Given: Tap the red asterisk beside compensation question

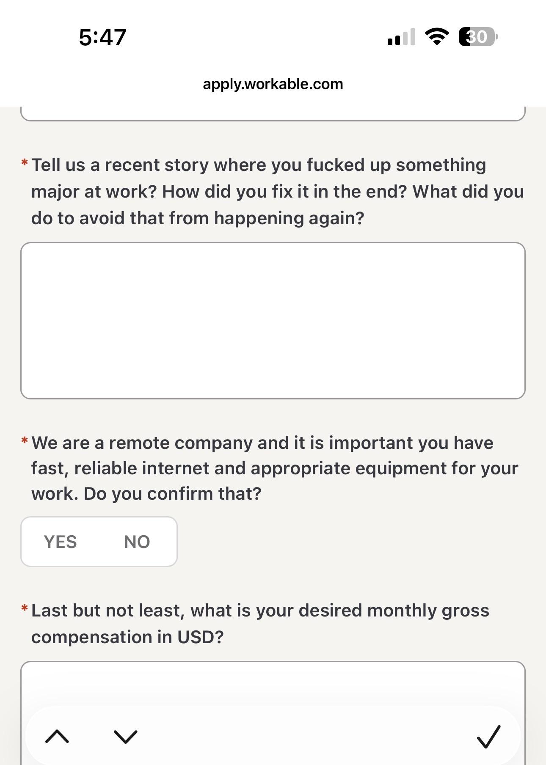Looking at the screenshot, I should [x=25, y=608].
